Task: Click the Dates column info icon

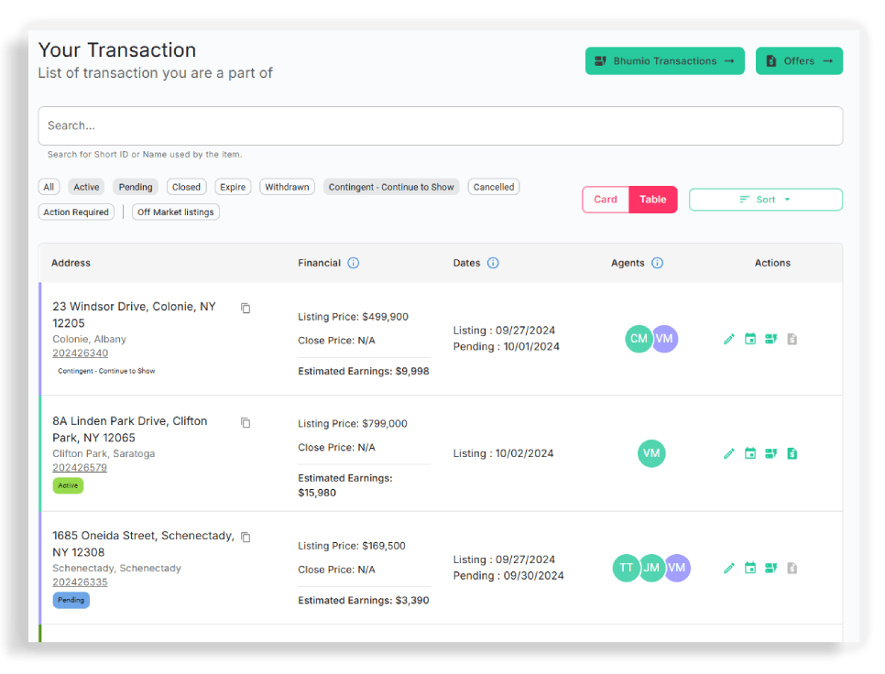Action: point(493,263)
